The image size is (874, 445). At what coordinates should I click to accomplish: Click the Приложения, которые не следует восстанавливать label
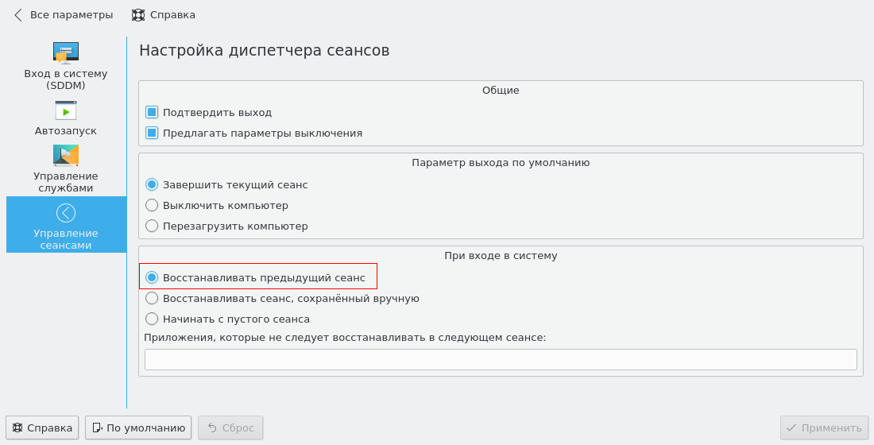345,338
